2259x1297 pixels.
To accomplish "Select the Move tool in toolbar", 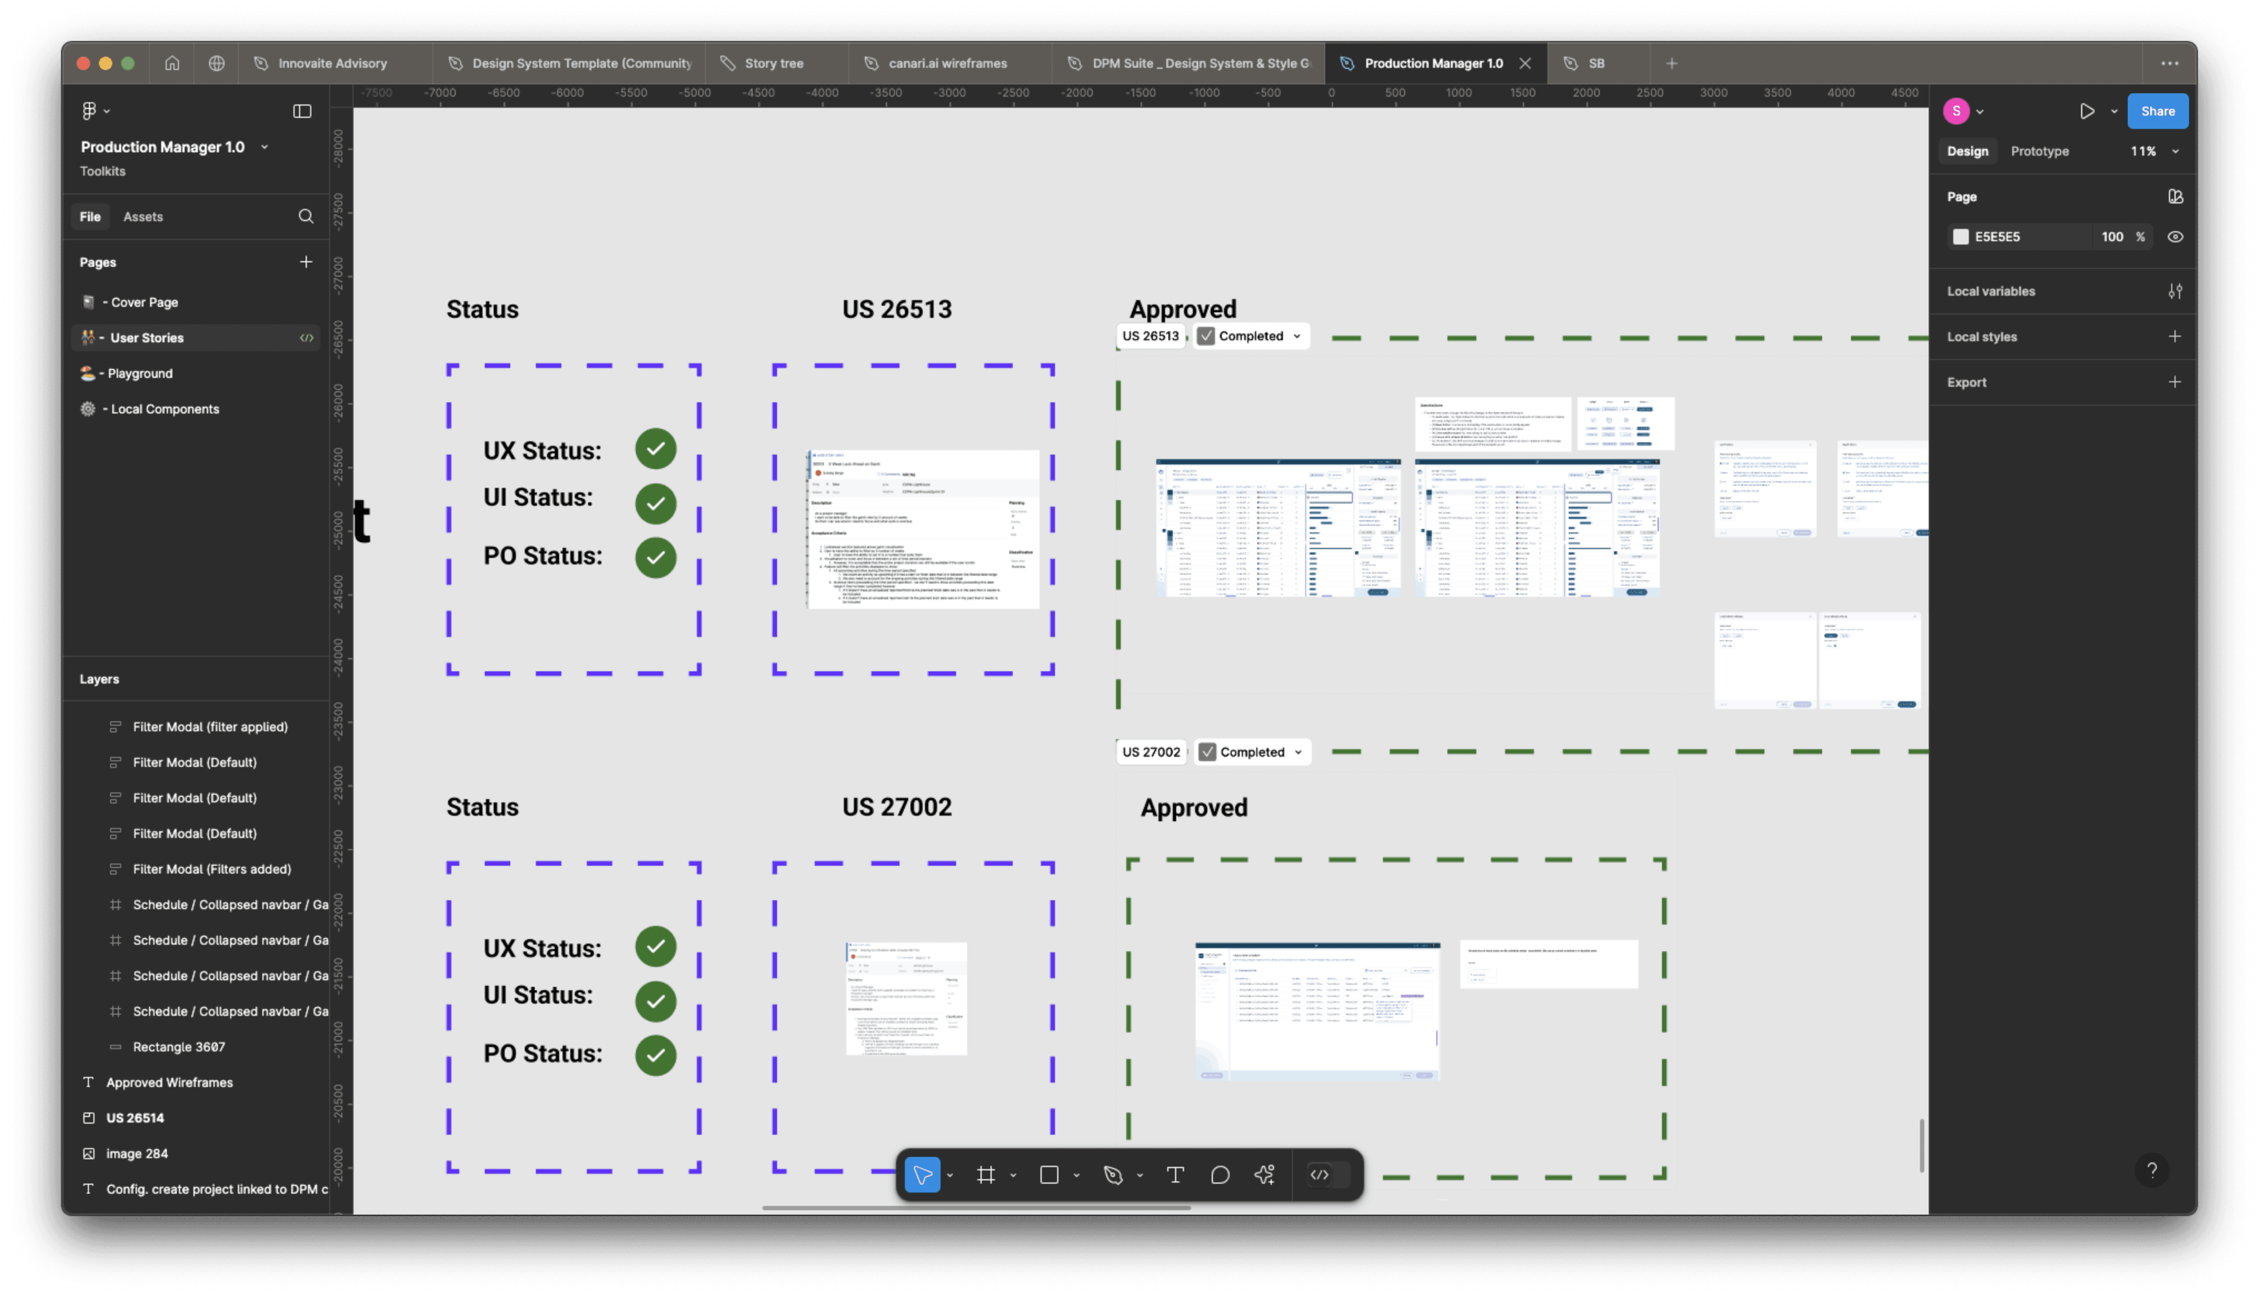I will coord(922,1175).
